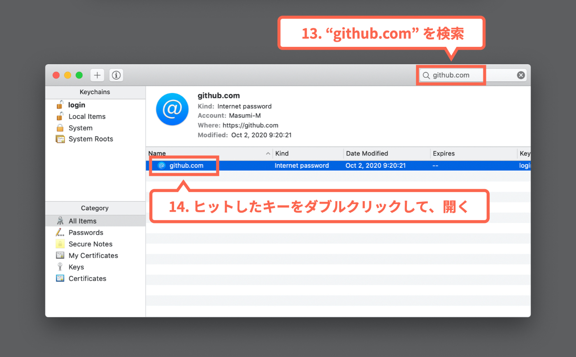Click the Modified date in the detail header
Image resolution: width=576 pixels, height=357 pixels.
(x=244, y=135)
